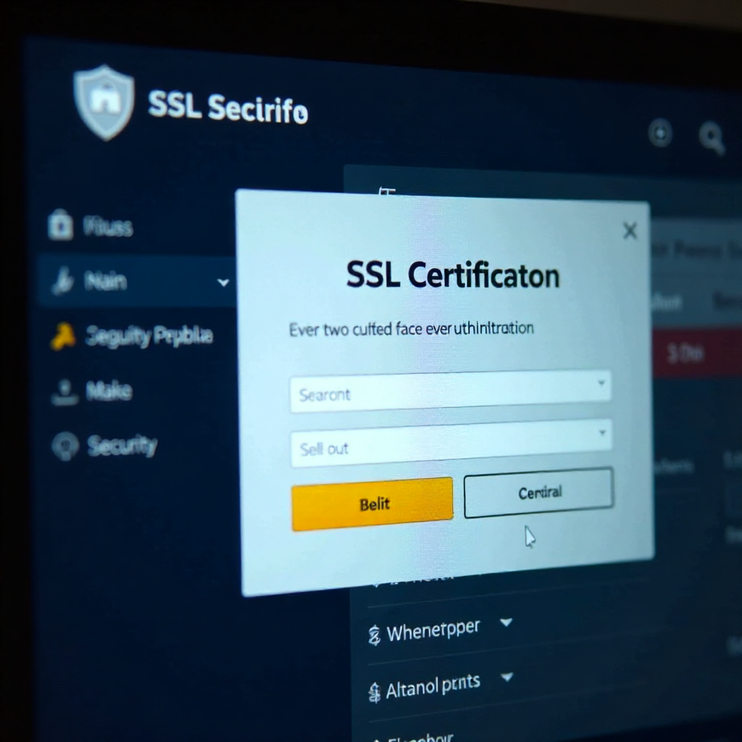The width and height of the screenshot is (742, 742).
Task: Open the search magnifier icon
Action: click(x=712, y=138)
